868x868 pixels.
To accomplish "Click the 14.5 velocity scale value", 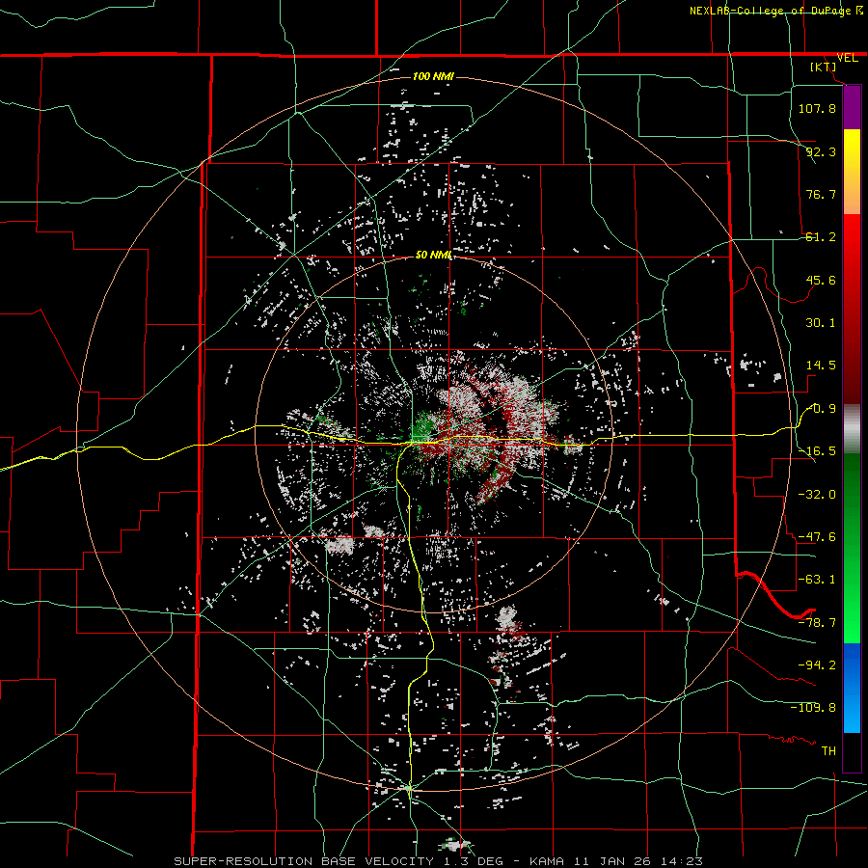I will tap(821, 366).
